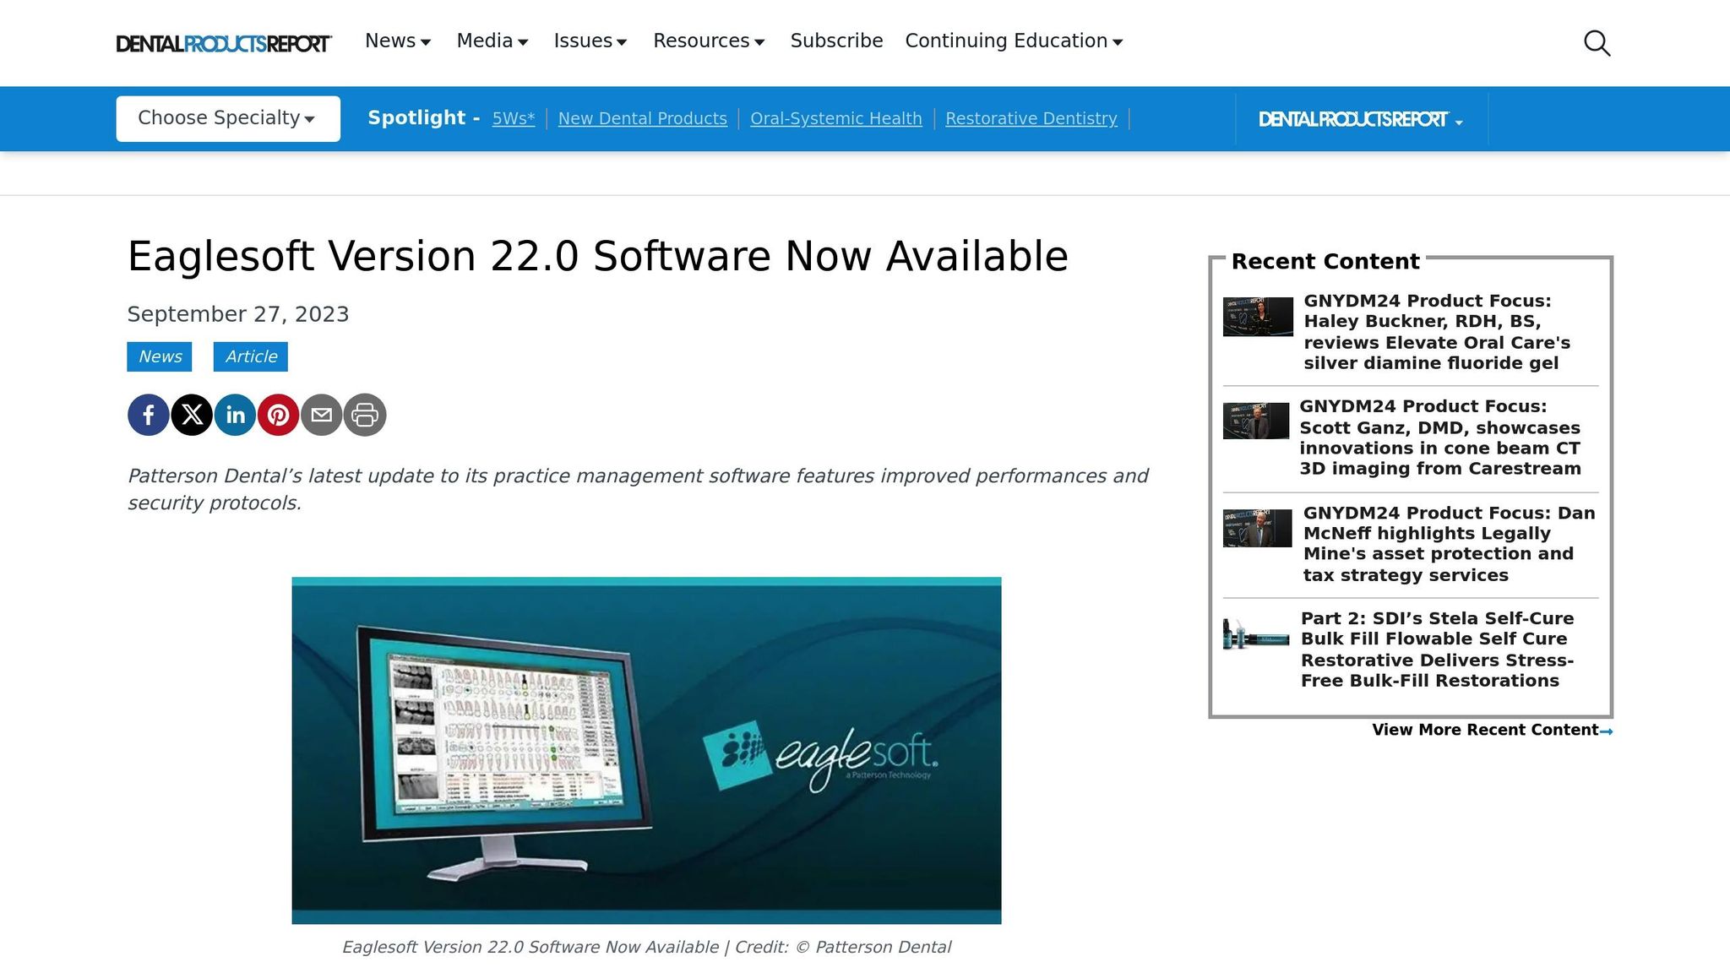Share the article on X
The image size is (1730, 973).
click(x=192, y=414)
